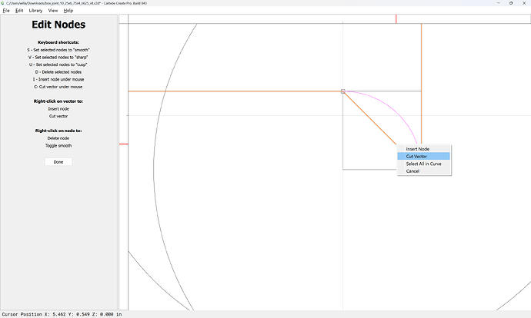Click the Carbide Create application icon in title bar

click(3, 3)
